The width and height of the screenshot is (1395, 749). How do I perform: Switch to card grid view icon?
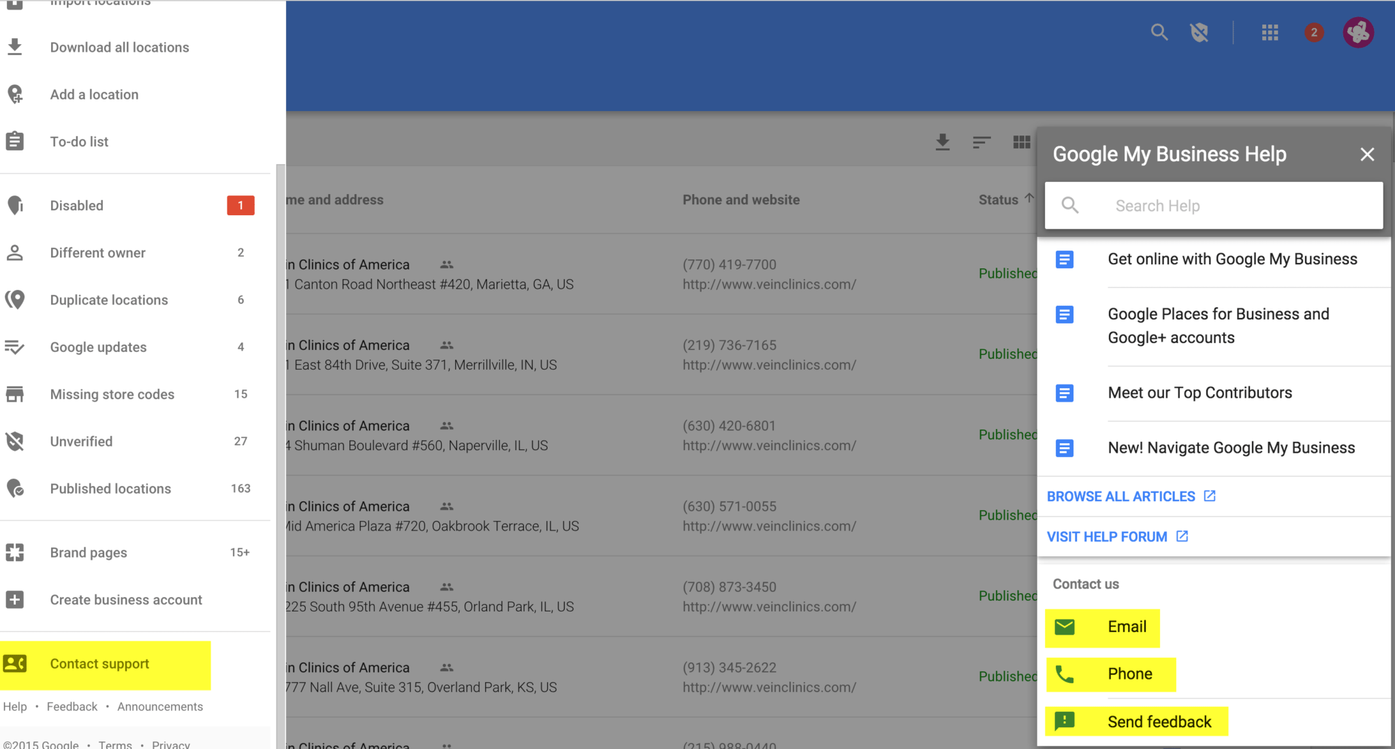1022,142
